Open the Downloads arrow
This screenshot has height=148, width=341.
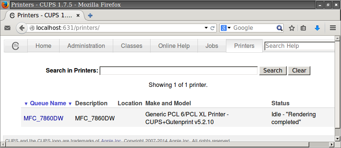[317, 28]
